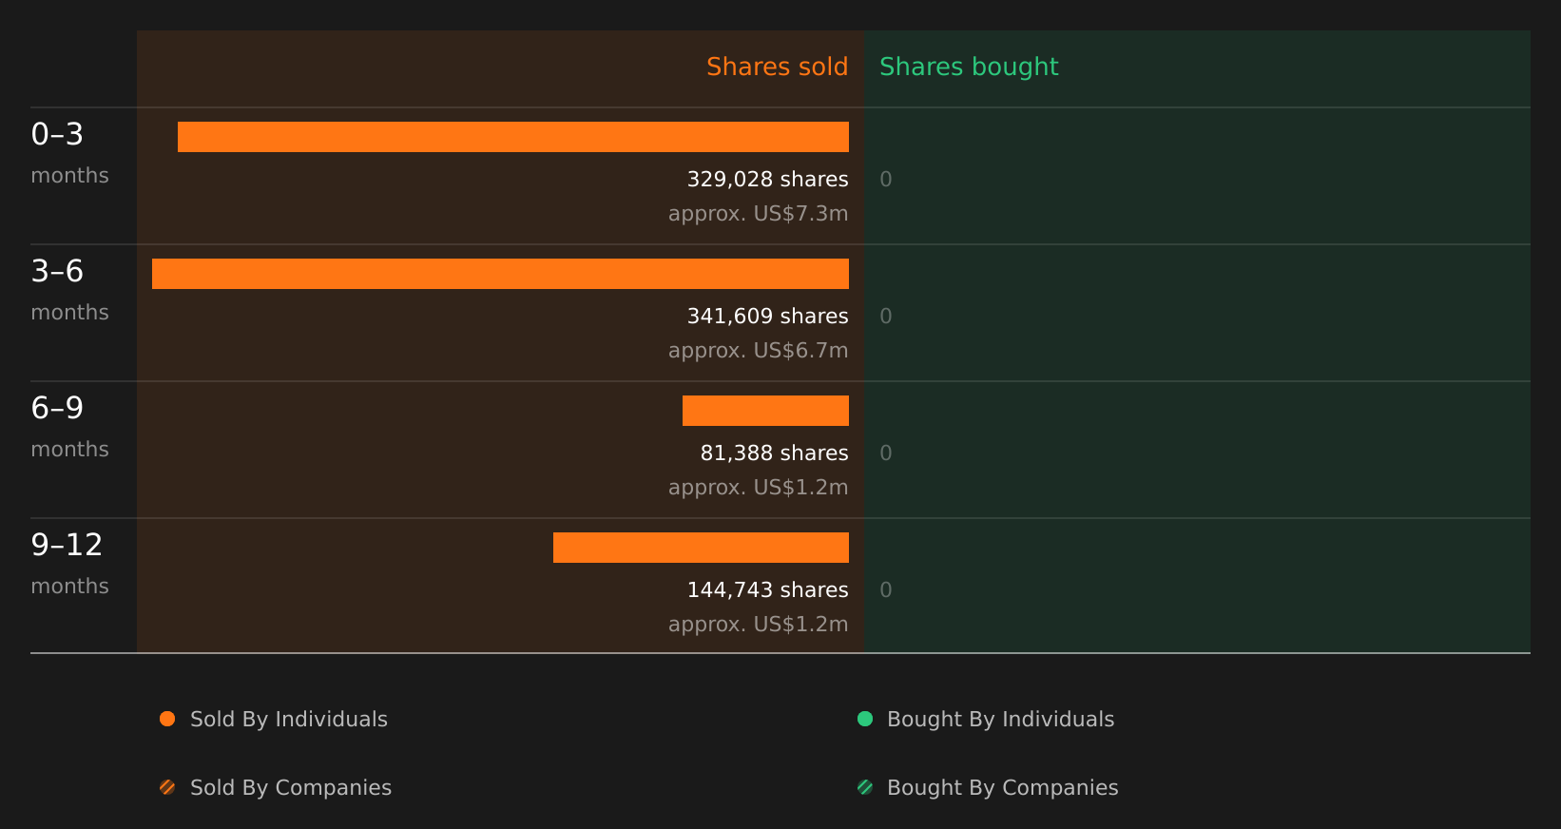This screenshot has height=829, width=1561.
Task: Click the 3–6 months orange sold bar
Action: click(x=500, y=274)
